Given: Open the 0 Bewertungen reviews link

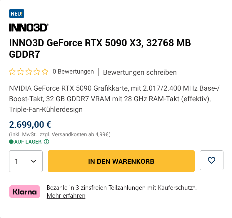Looking at the screenshot, I should (73, 71).
